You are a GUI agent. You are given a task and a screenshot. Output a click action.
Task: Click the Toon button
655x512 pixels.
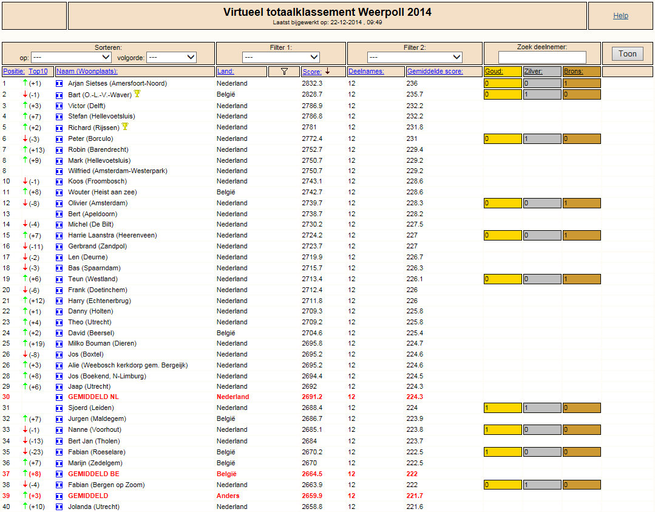click(x=628, y=54)
